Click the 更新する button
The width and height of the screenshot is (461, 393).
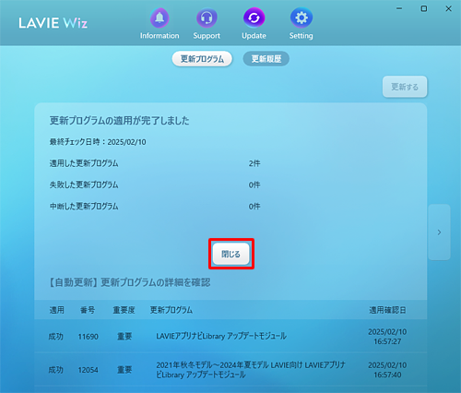click(x=405, y=87)
